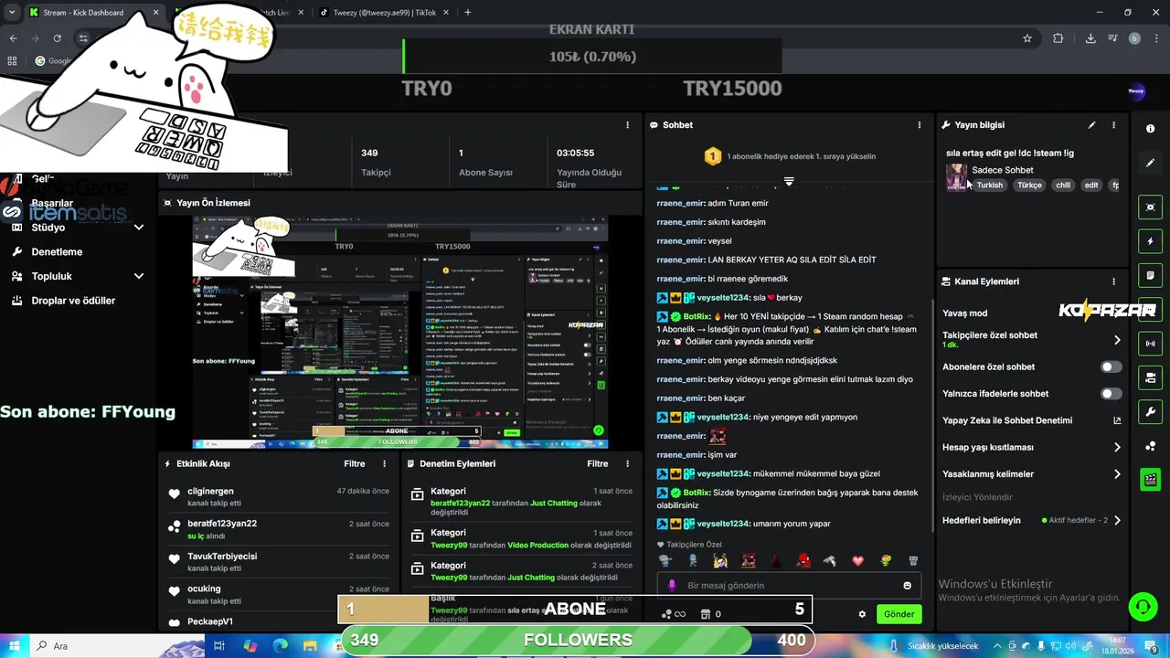Viewport: 1170px width, 658px height.
Task: Open Kanal Eylemleri three-dot menu
Action: point(1113,281)
